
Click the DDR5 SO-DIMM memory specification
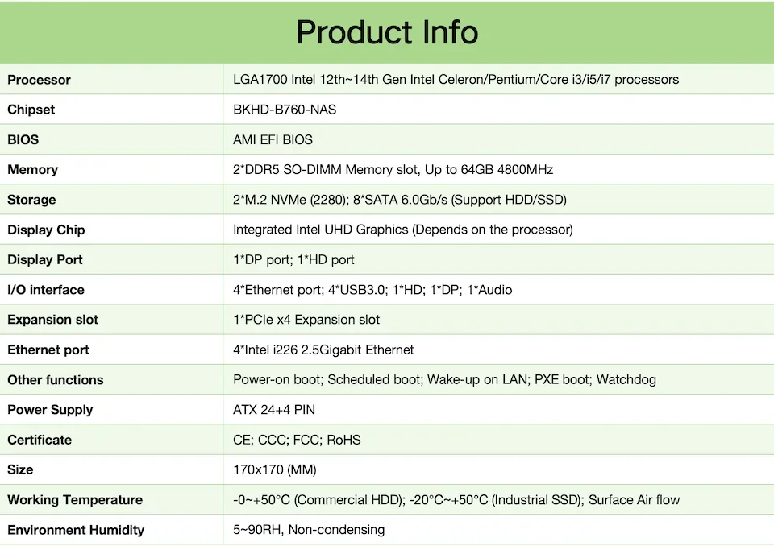(x=393, y=170)
